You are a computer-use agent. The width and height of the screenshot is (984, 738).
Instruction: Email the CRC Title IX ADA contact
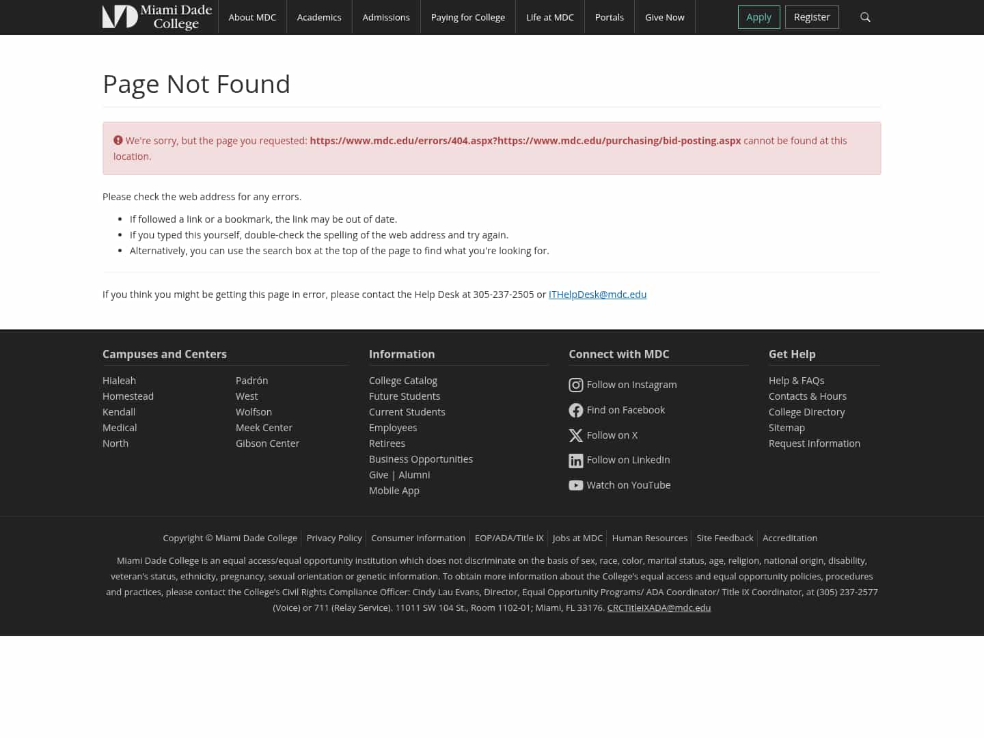coord(658,607)
